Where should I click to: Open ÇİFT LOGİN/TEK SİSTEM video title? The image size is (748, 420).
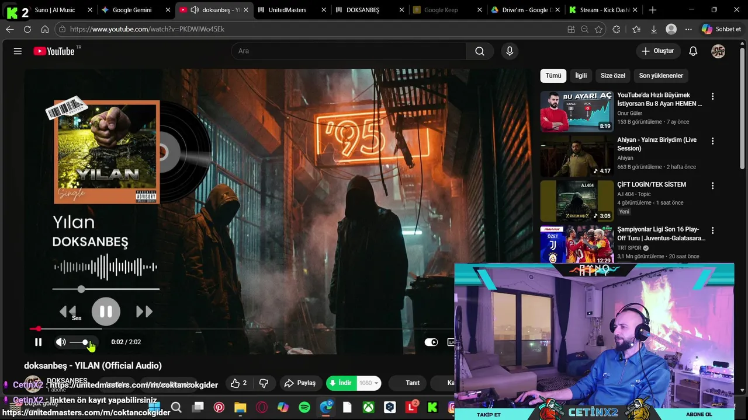point(652,185)
